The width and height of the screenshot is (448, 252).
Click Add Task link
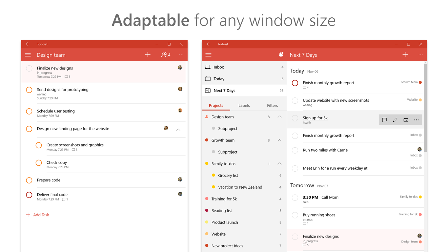click(38, 215)
